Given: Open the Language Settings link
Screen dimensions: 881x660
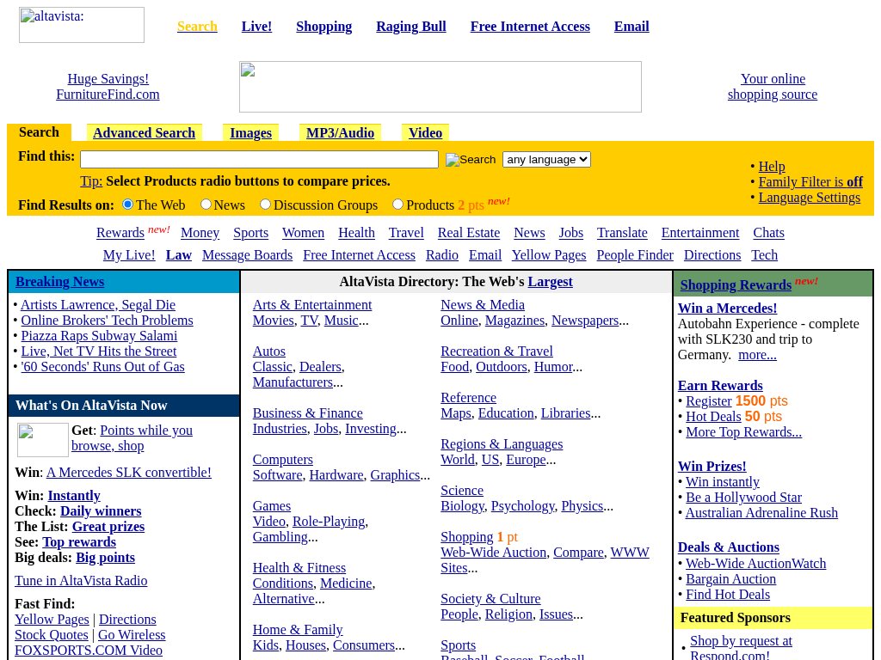Looking at the screenshot, I should tap(809, 198).
